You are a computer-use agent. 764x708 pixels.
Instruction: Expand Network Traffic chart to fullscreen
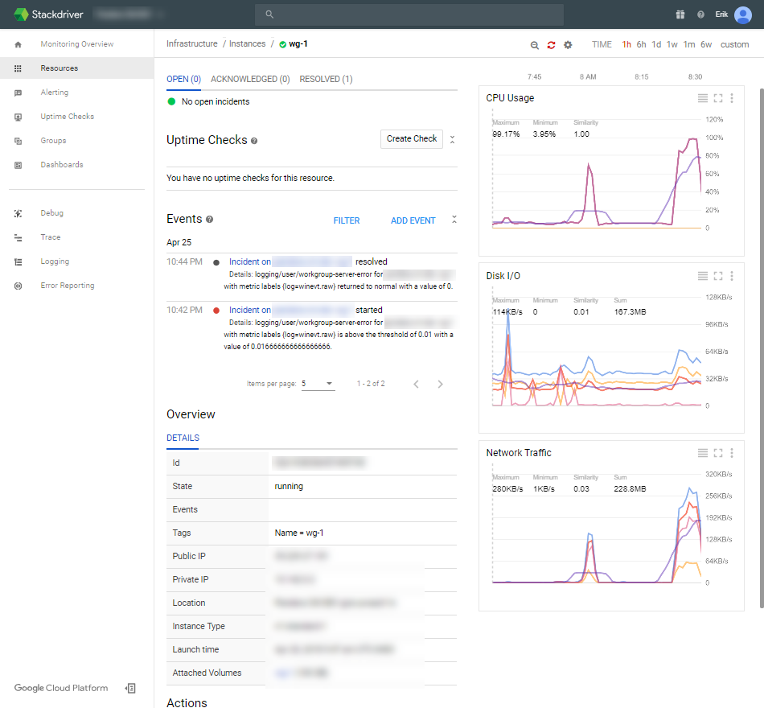point(718,453)
